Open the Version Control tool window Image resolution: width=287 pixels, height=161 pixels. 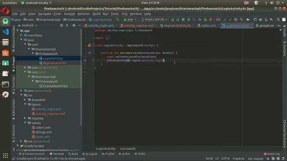tap(32, 154)
